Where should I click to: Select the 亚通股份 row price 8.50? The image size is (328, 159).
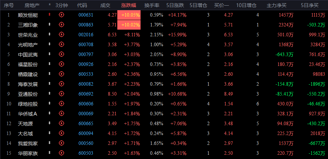tap(112, 94)
